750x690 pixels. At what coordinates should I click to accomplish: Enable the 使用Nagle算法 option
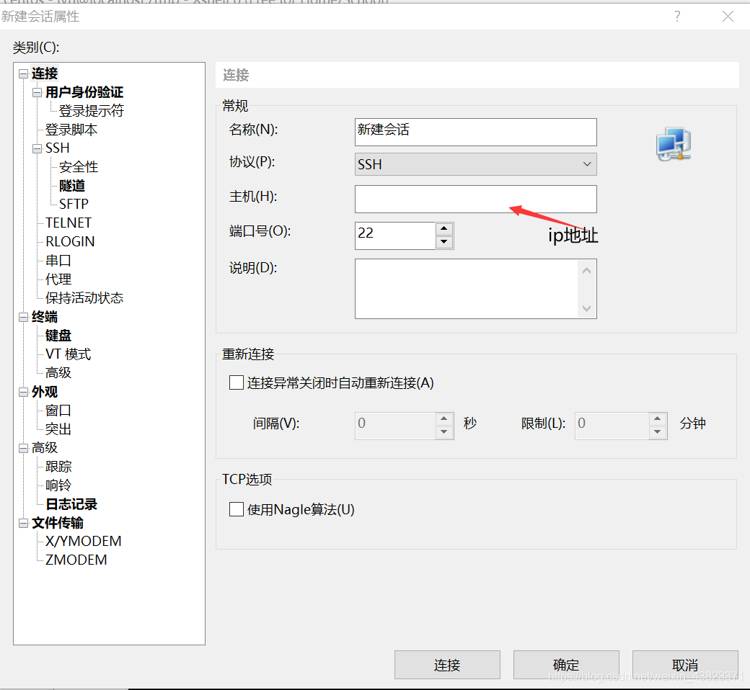coord(236,509)
